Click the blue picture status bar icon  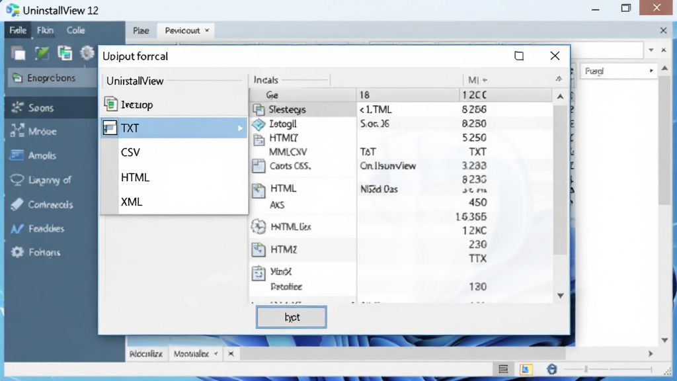tap(526, 369)
